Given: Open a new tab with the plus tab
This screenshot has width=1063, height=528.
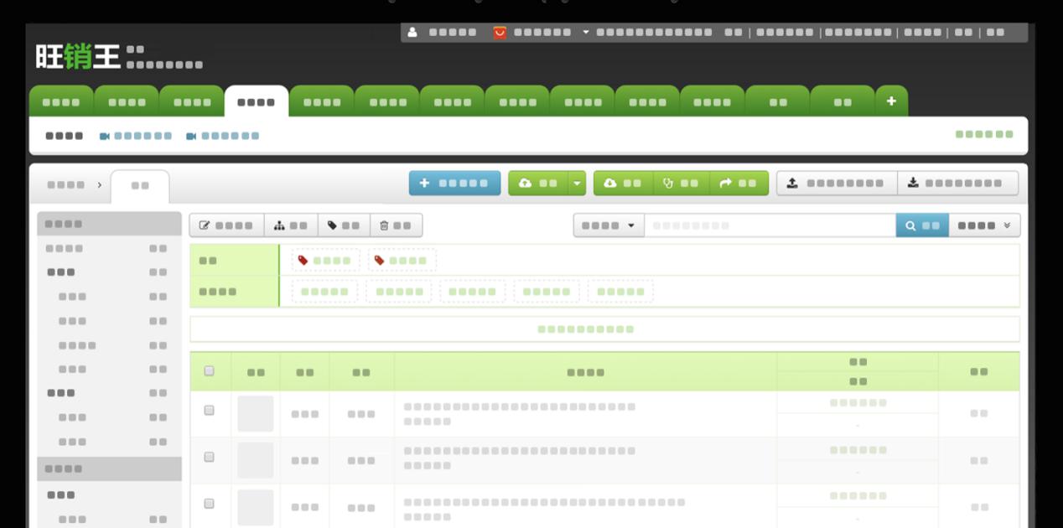Looking at the screenshot, I should click(891, 99).
